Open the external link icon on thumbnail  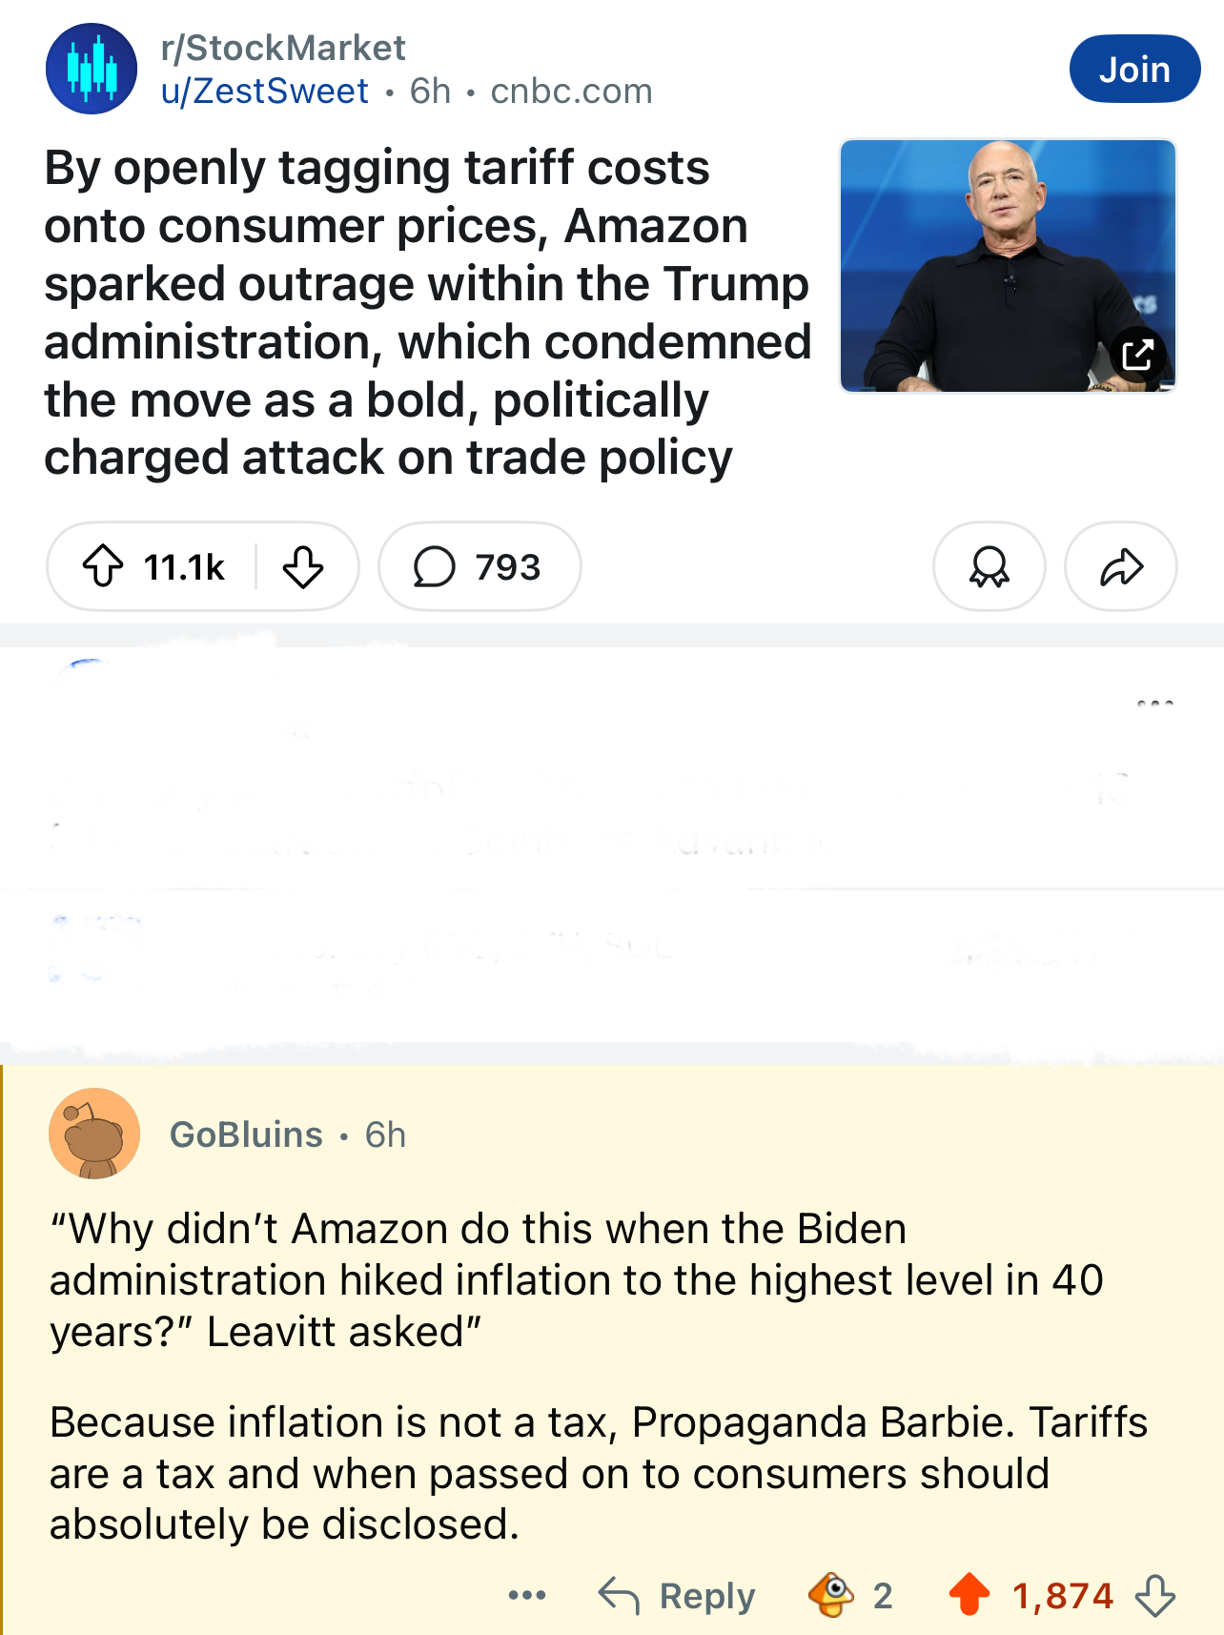pyautogui.click(x=1137, y=355)
